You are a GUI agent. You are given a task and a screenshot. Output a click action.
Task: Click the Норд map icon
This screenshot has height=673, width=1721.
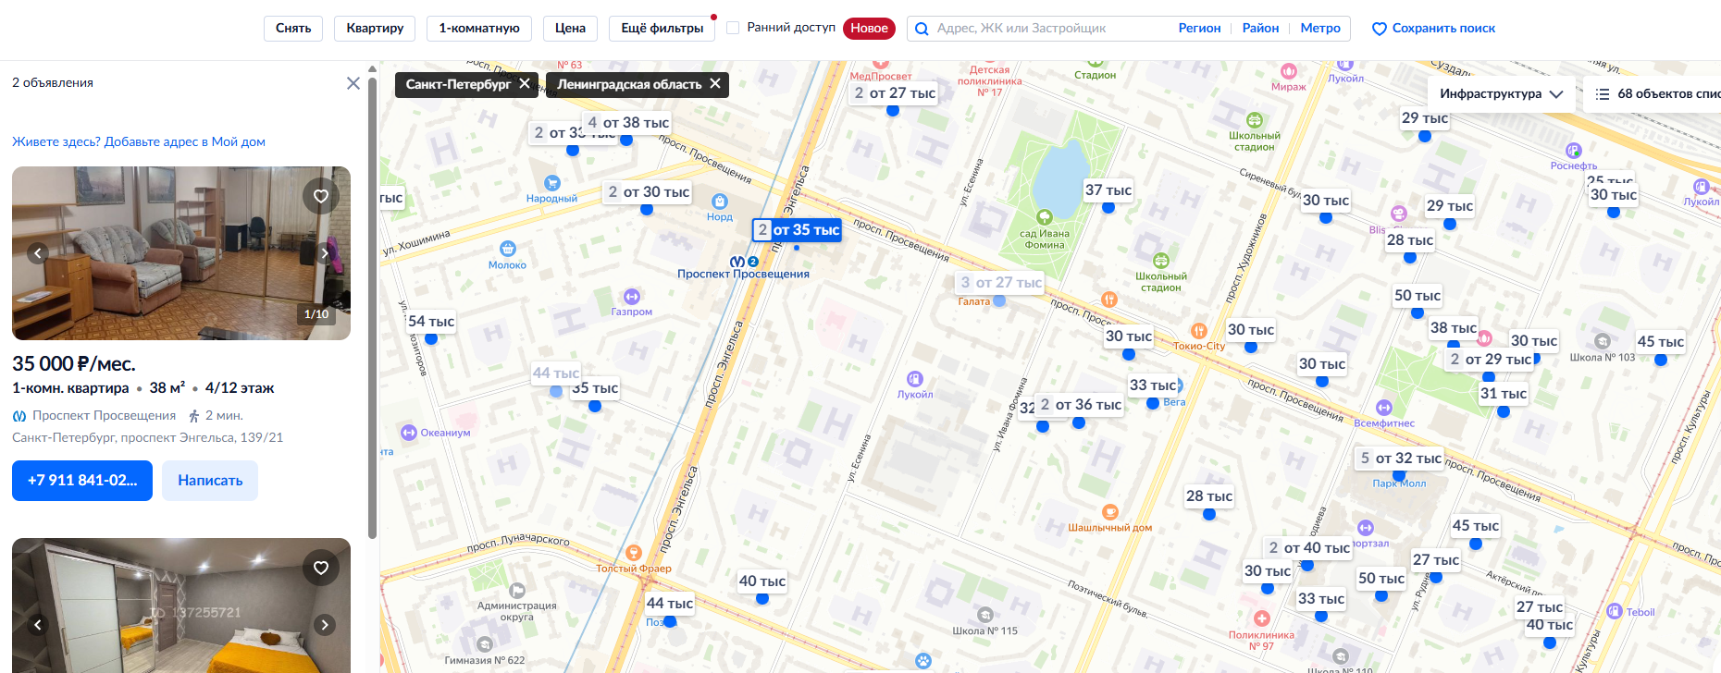[x=720, y=202]
